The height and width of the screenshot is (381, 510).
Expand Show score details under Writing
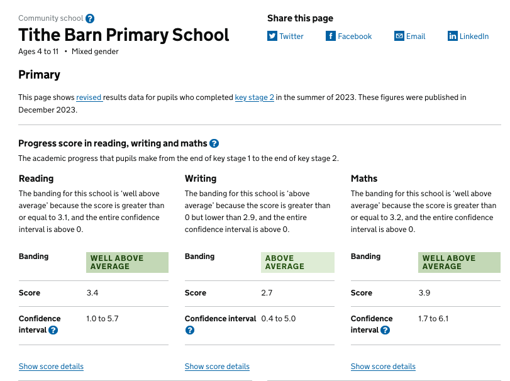point(217,367)
